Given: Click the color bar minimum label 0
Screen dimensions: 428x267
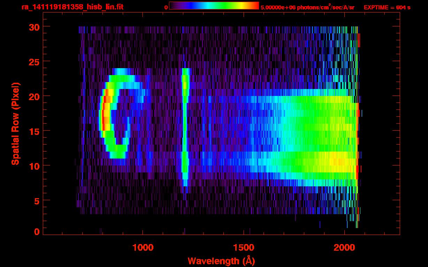Looking at the screenshot, I should tap(166, 7).
